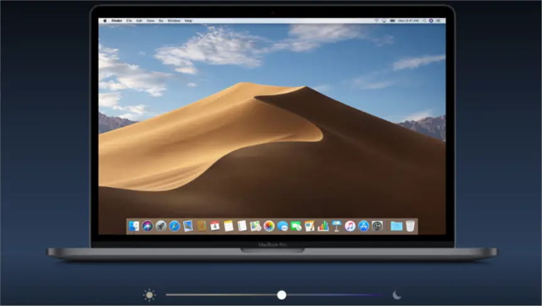Click the Wi-Fi status icon
The height and width of the screenshot is (306, 542).
(x=377, y=21)
